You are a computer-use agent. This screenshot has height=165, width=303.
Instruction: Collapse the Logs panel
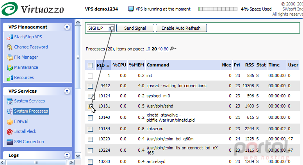(67, 155)
